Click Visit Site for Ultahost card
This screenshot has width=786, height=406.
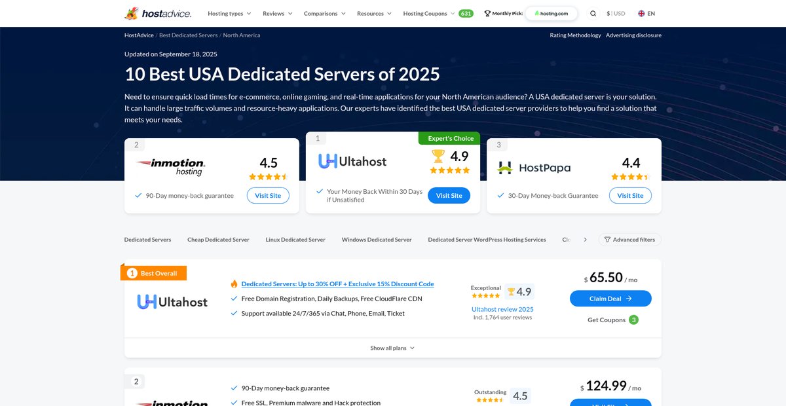tap(449, 195)
